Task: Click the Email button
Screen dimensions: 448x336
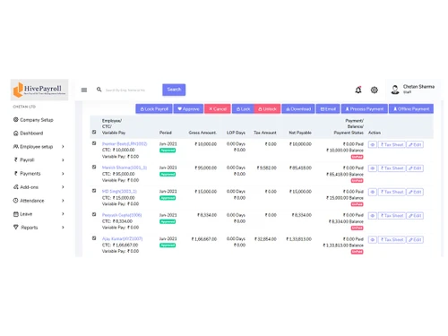Action: 328,109
